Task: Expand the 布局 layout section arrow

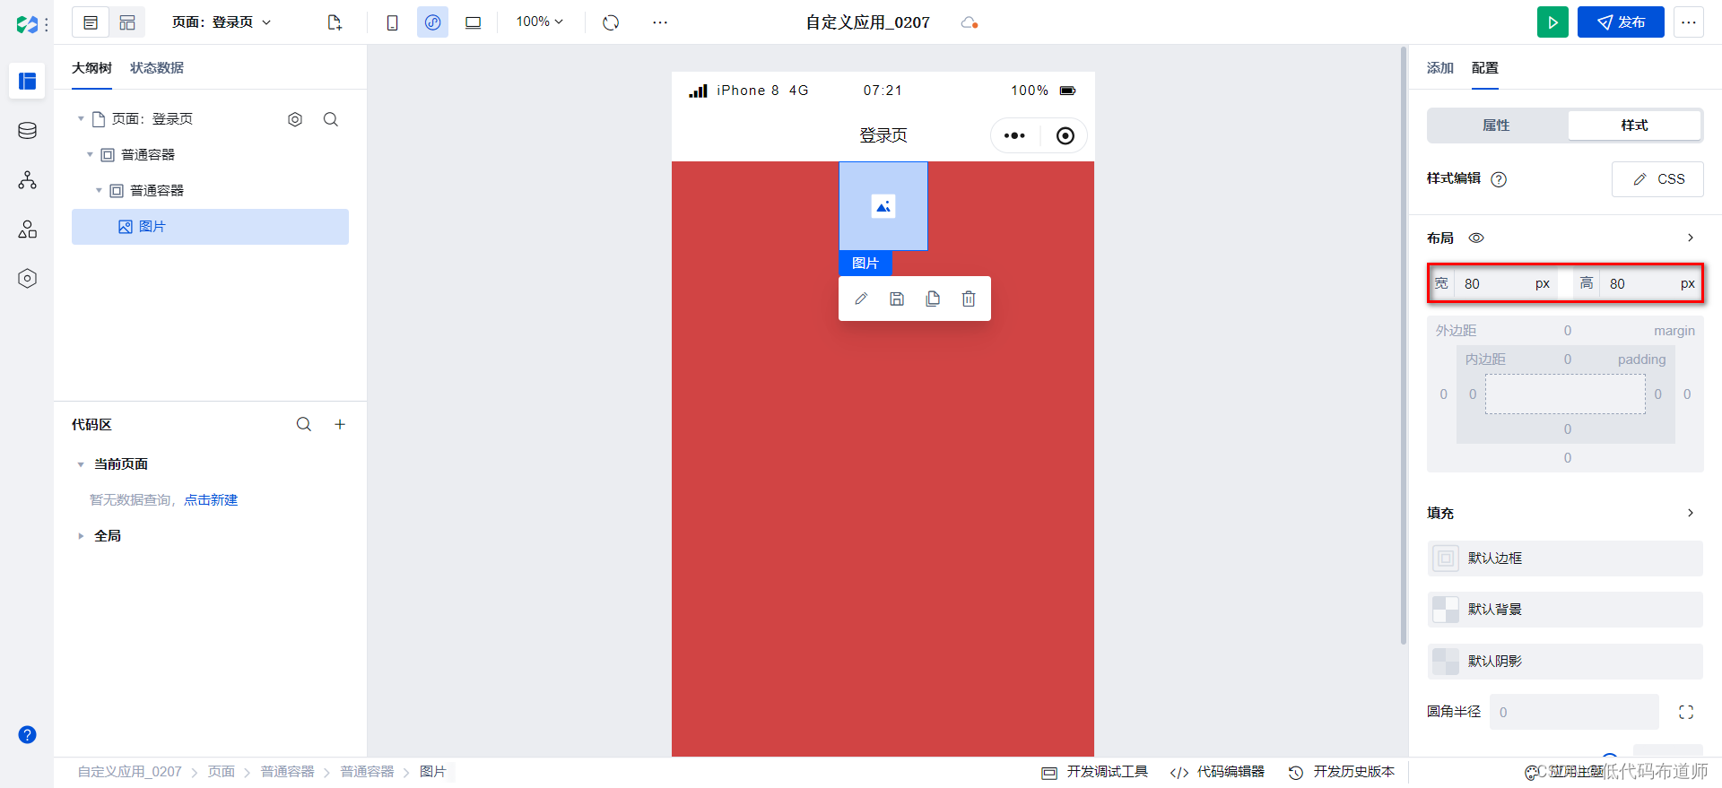Action: pos(1691,238)
